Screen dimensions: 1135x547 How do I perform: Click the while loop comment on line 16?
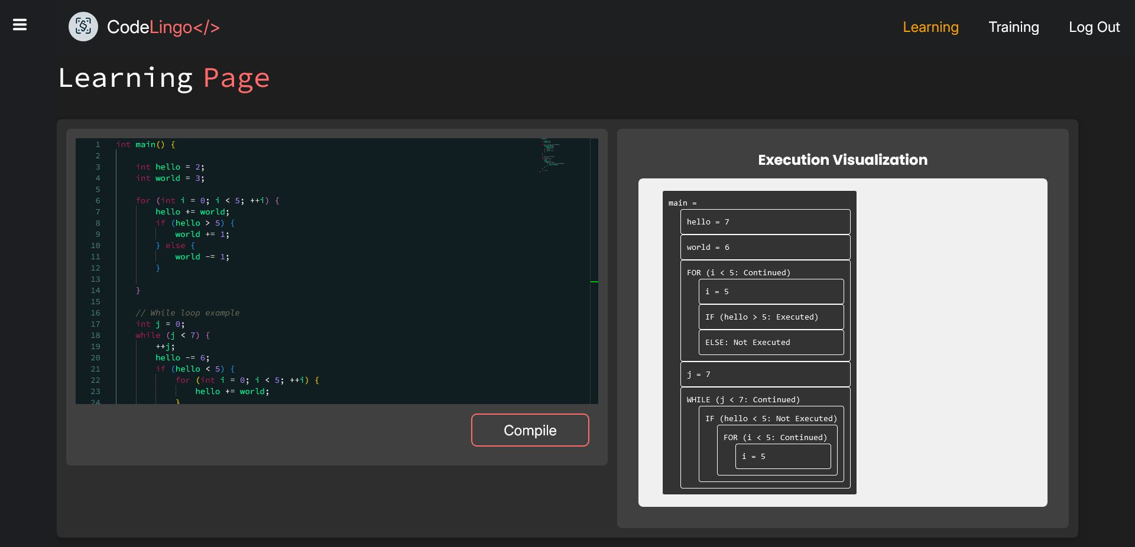click(188, 312)
